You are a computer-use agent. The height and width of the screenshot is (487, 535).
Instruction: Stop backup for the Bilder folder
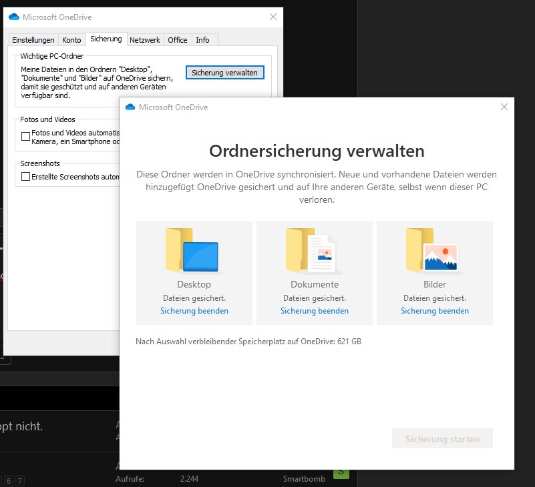coord(435,311)
